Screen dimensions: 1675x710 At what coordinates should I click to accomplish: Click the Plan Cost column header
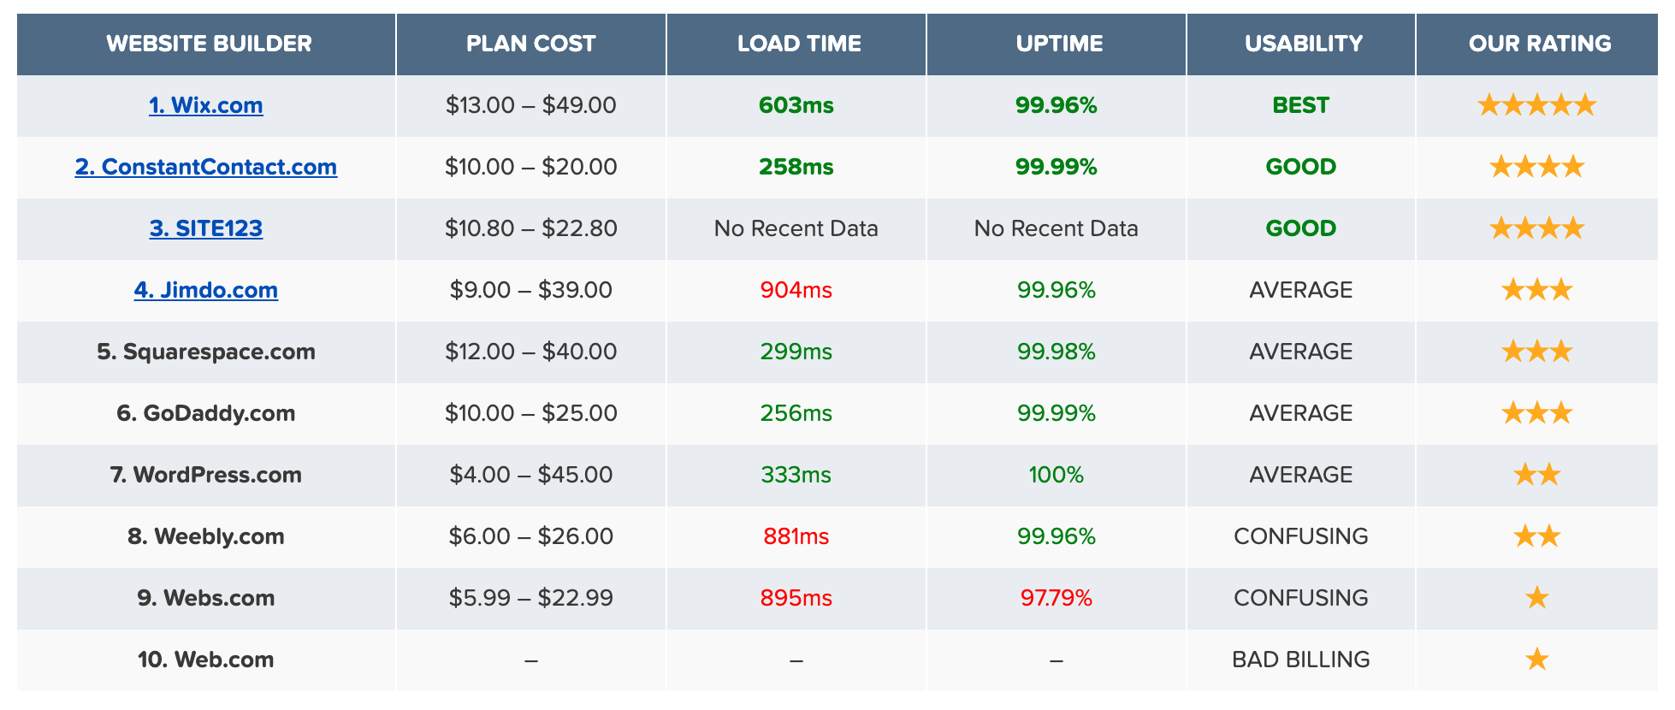coord(530,44)
